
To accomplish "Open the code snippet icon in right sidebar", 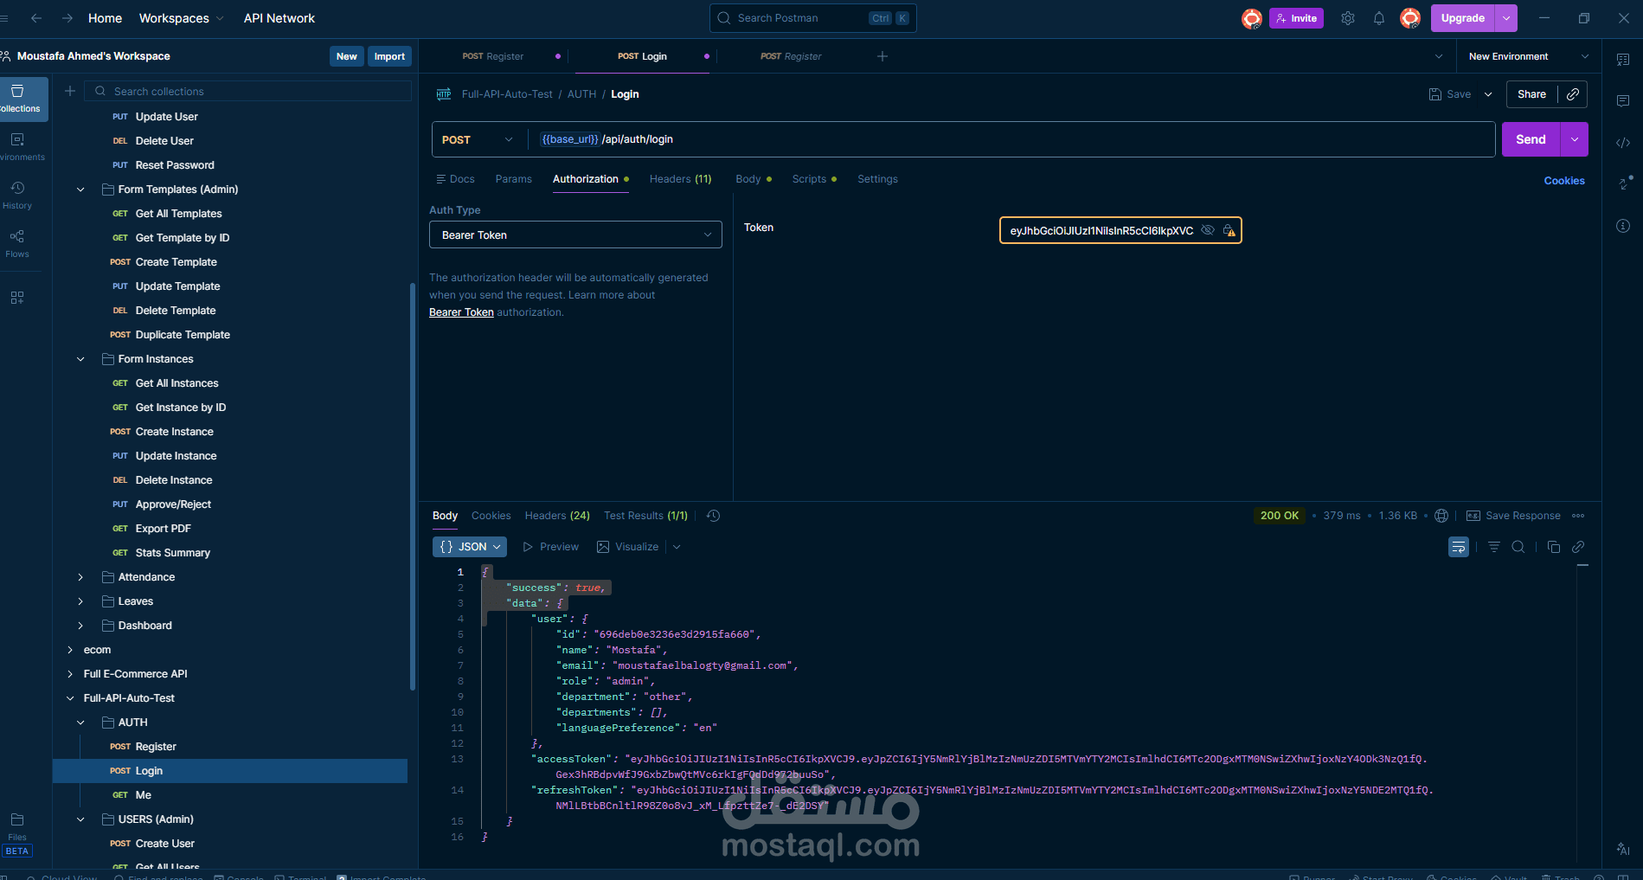I will pyautogui.click(x=1623, y=143).
